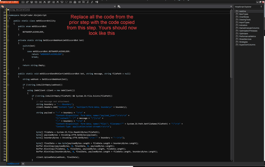265x167 pixels.
Task: Click the Cut scissors icon
Action: [x=45, y=2]
